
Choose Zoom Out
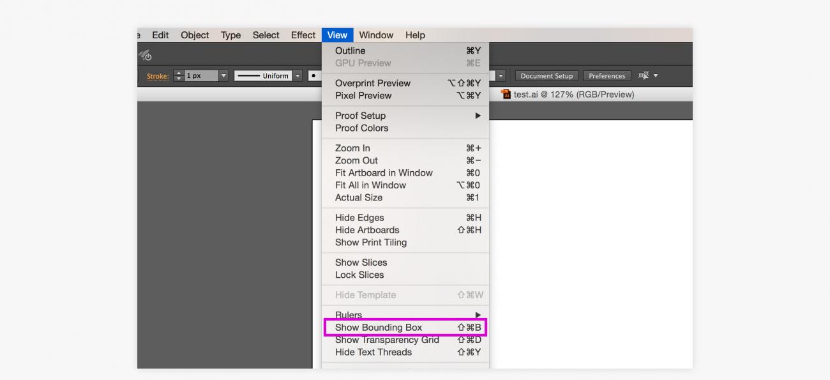pos(405,160)
